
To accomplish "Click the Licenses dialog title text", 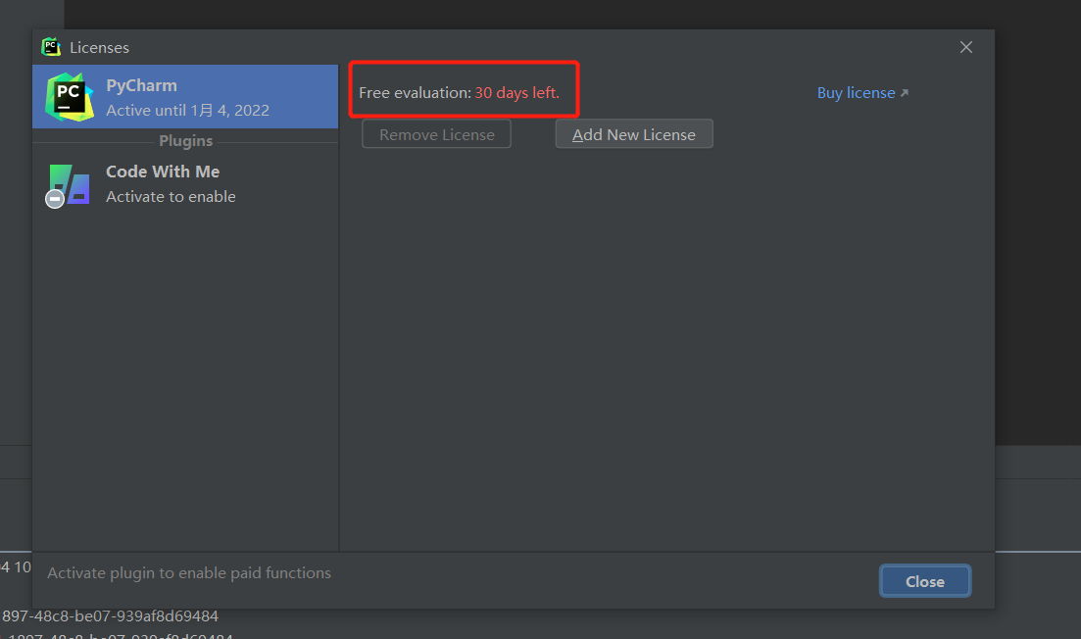I will click(x=99, y=48).
